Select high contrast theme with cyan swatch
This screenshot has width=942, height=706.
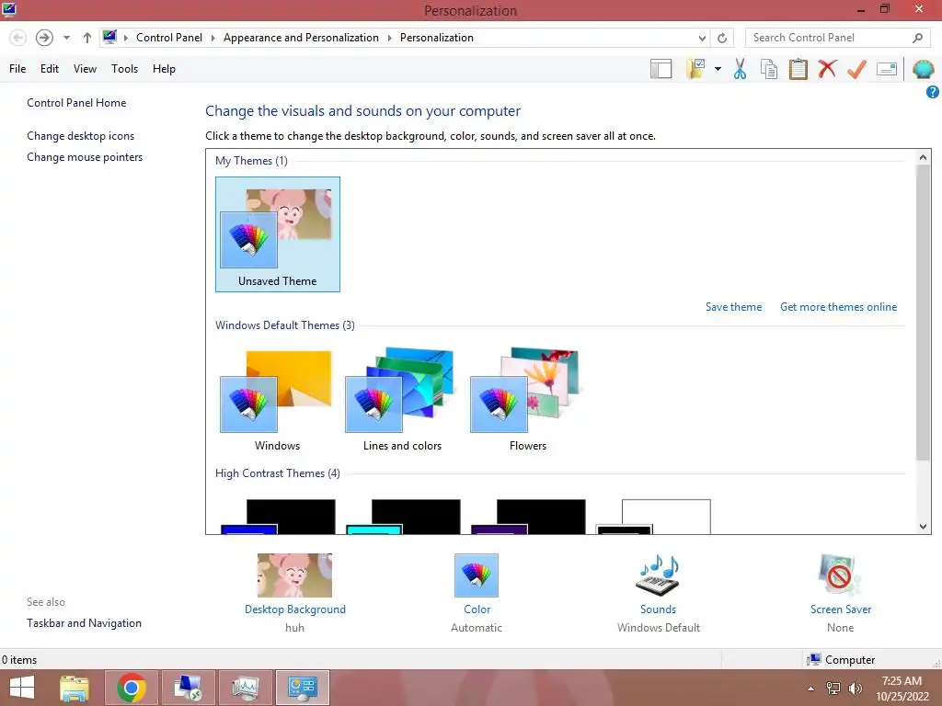[403, 517]
